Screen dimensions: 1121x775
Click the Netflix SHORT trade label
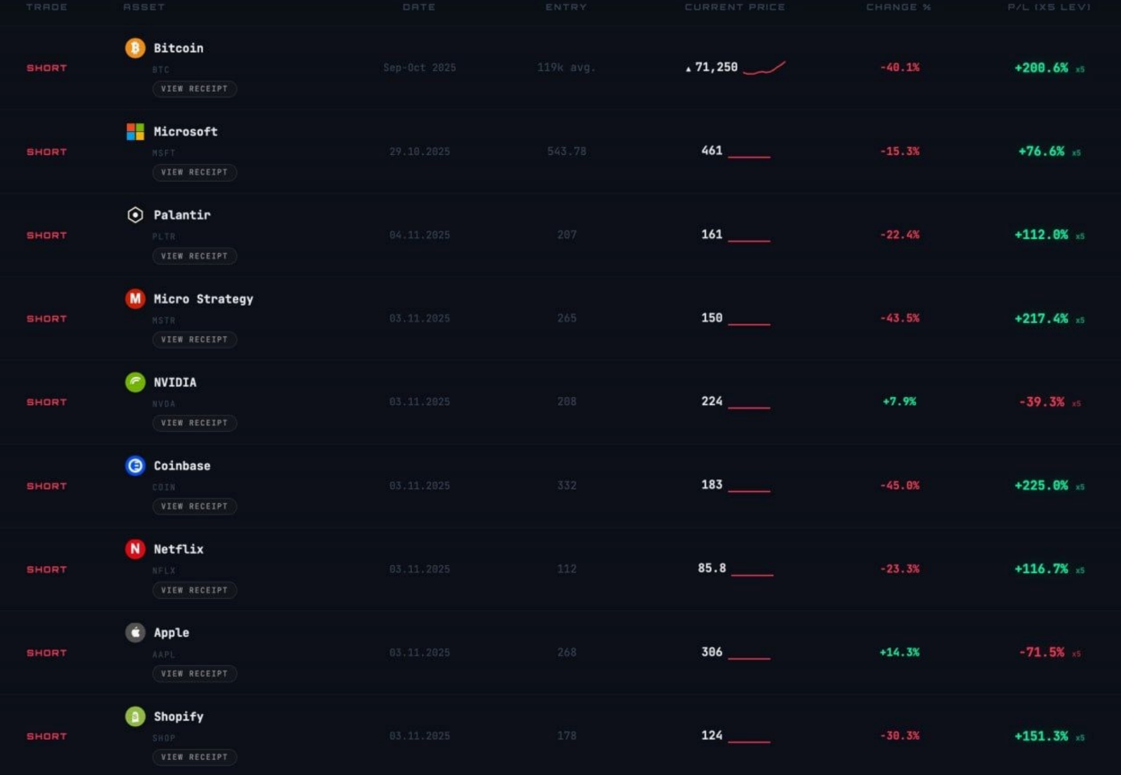[47, 569]
